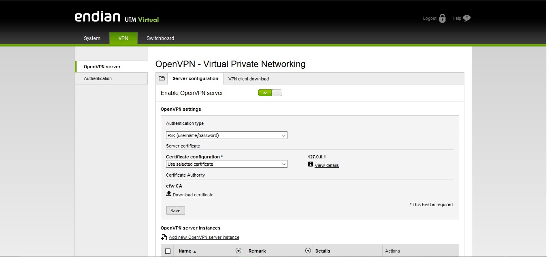Expand the Authentication type dropdown
This screenshot has height=257, width=547.
[226, 135]
